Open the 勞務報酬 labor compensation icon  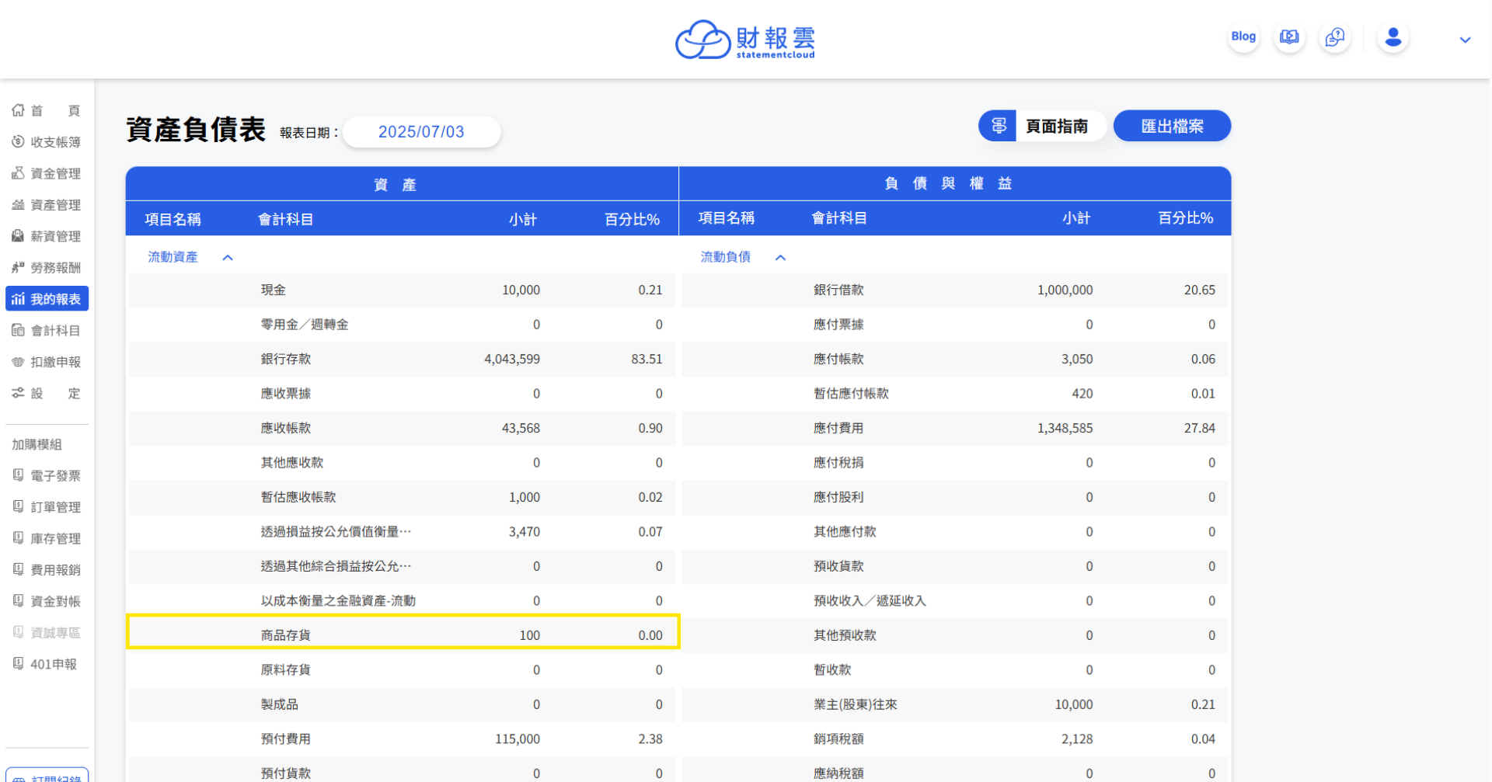(x=18, y=267)
